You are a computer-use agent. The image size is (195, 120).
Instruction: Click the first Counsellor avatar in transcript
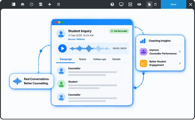[61, 71]
